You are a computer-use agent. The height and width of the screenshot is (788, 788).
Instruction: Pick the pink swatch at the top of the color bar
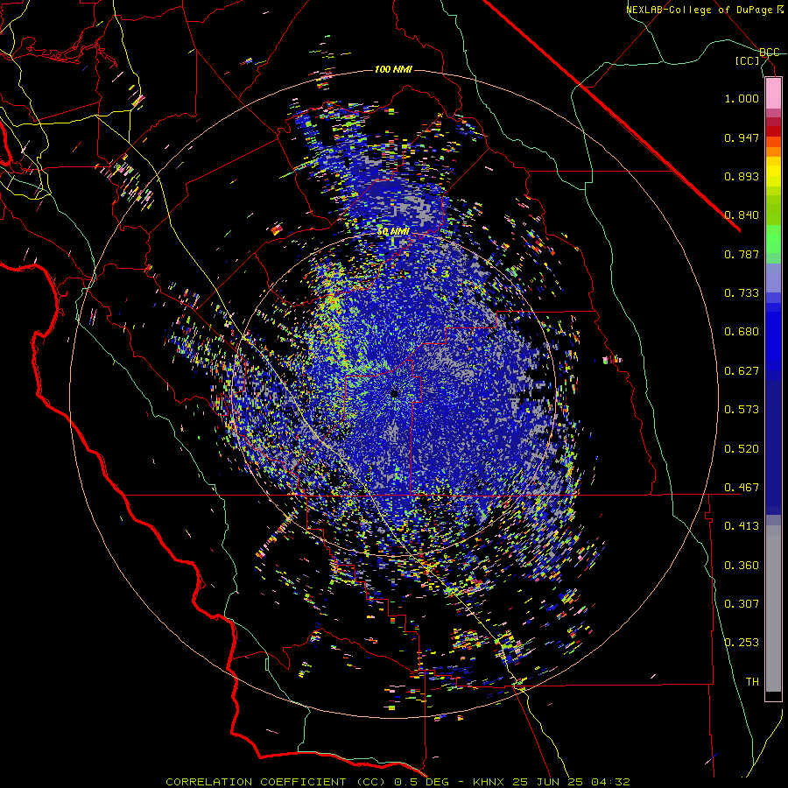tap(773, 94)
